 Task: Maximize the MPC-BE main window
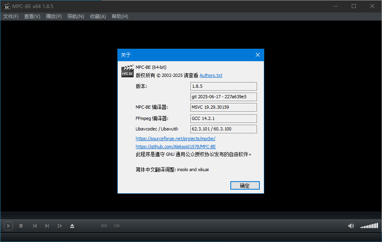(x=354, y=6)
